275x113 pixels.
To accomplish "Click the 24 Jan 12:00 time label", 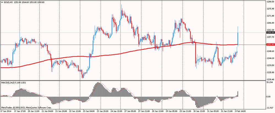I will [x=116, y=111].
